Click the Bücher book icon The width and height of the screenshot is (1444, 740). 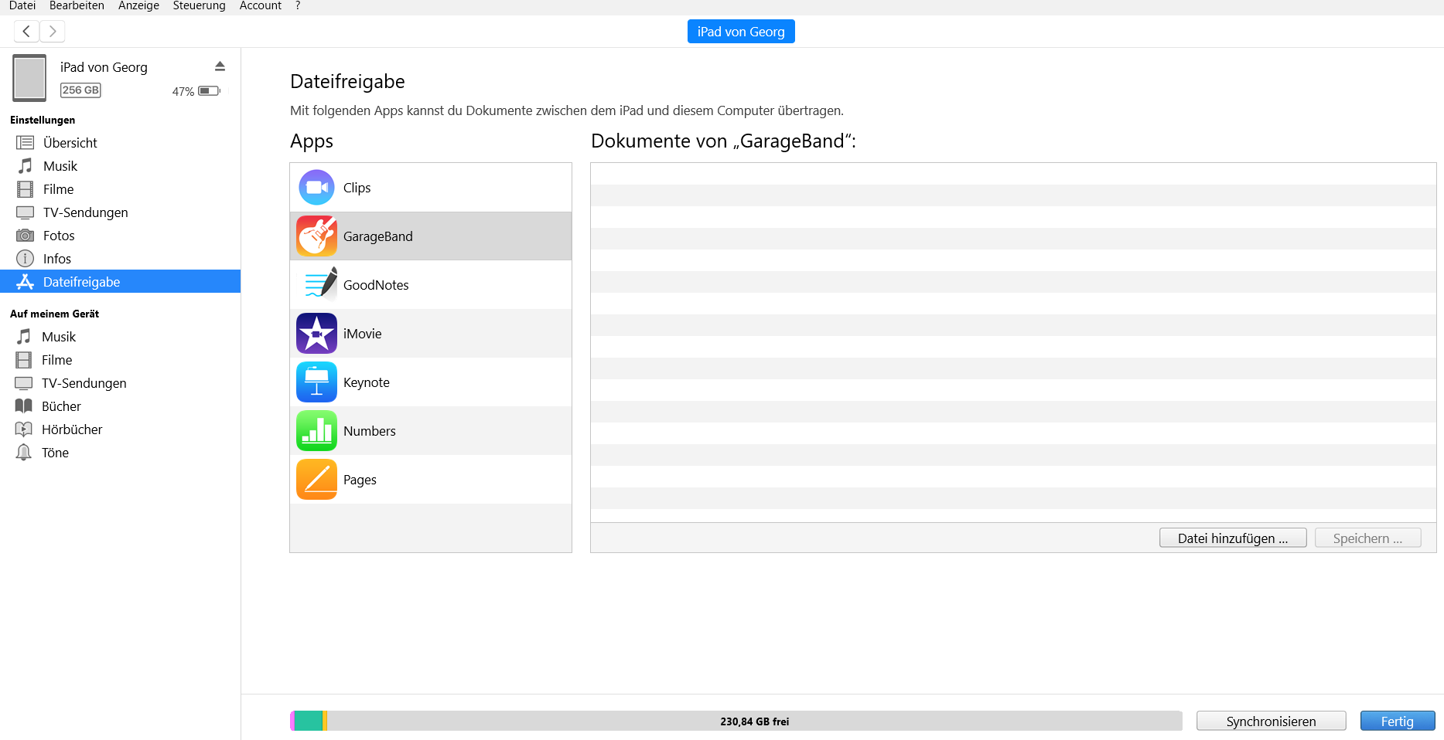pos(24,406)
